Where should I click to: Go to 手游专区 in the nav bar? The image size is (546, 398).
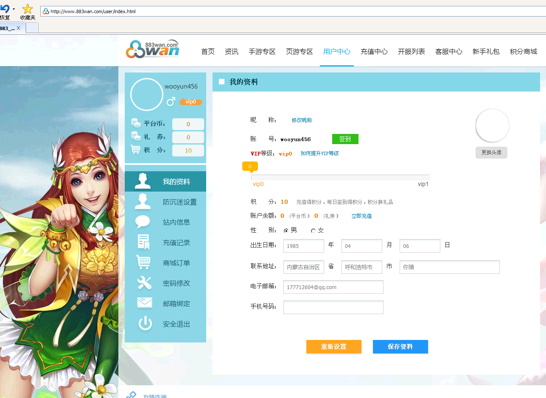pos(262,52)
